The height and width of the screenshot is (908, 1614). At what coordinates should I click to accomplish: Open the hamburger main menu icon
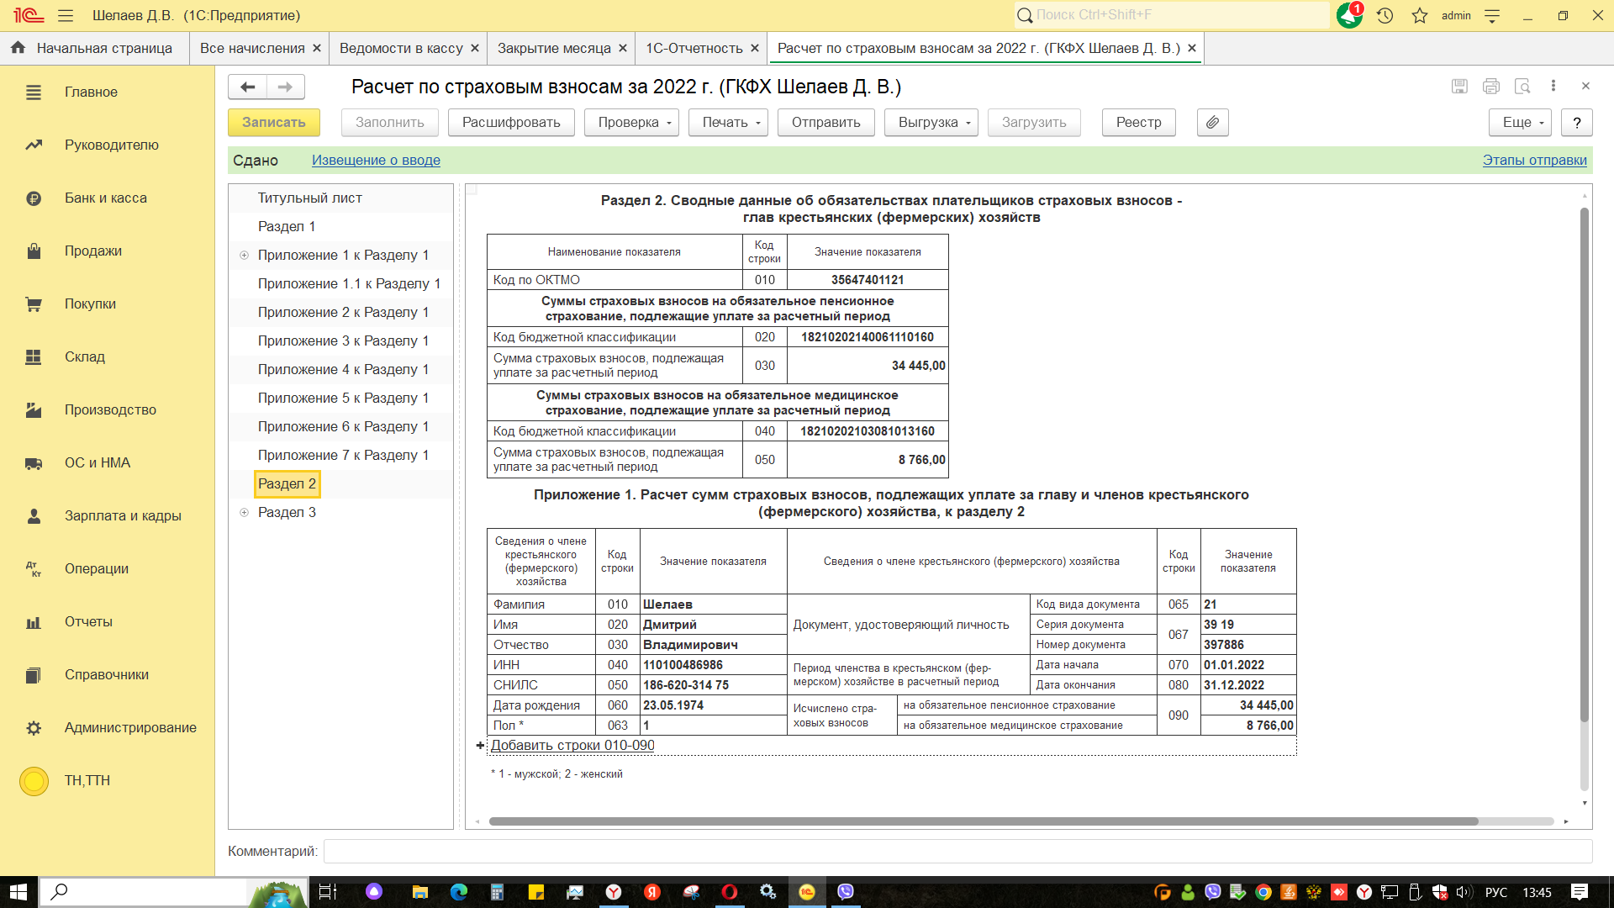pyautogui.click(x=66, y=15)
